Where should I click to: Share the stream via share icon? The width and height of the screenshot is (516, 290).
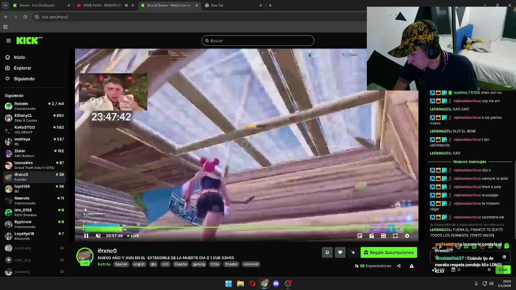399,266
